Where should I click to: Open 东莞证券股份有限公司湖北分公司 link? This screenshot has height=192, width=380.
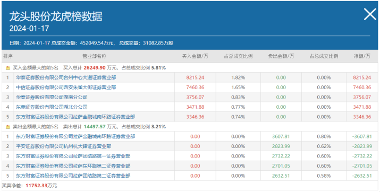click(52, 107)
